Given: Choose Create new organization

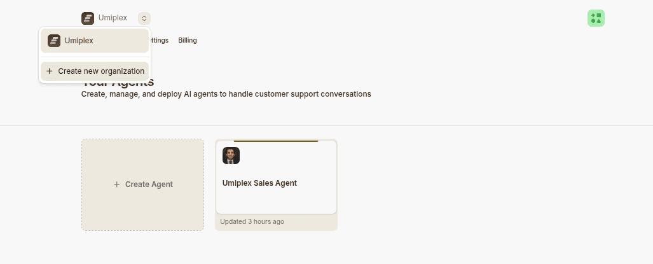Looking at the screenshot, I should coord(95,71).
